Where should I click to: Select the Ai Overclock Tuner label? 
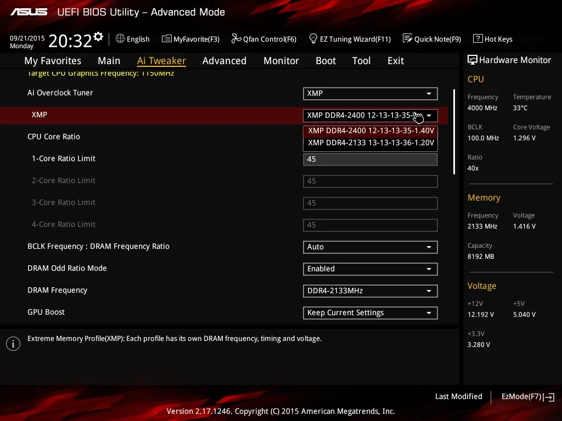click(60, 93)
